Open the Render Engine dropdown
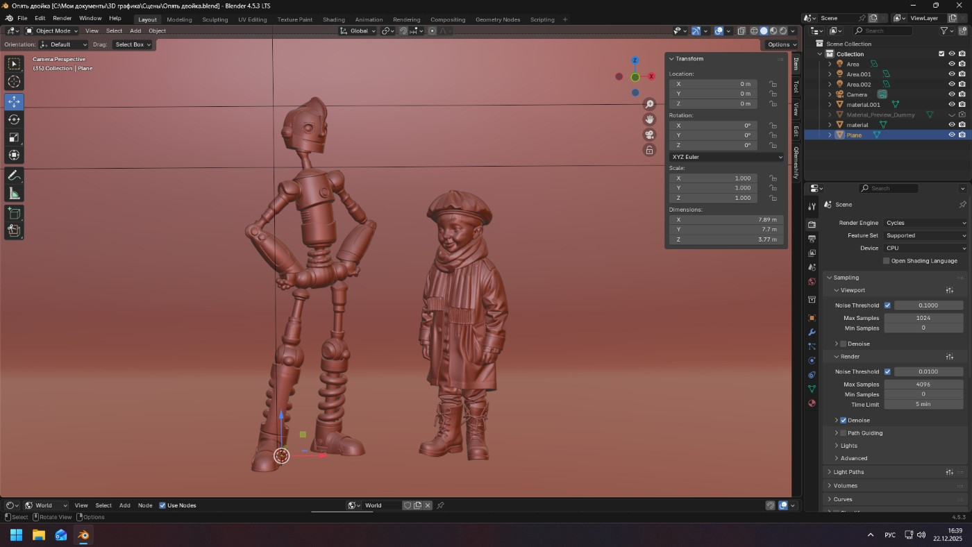Screen dimensions: 972x547 click(925, 223)
